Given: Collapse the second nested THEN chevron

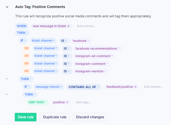Looking at the screenshot, I should (7, 94).
